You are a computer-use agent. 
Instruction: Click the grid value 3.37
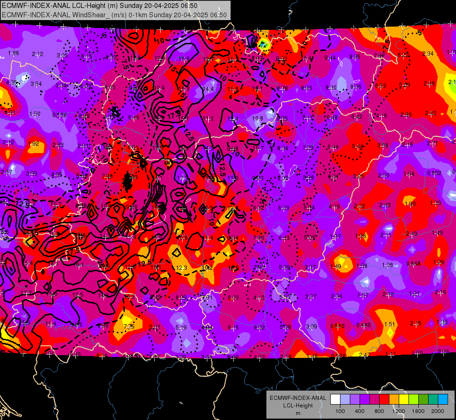click(x=310, y=267)
